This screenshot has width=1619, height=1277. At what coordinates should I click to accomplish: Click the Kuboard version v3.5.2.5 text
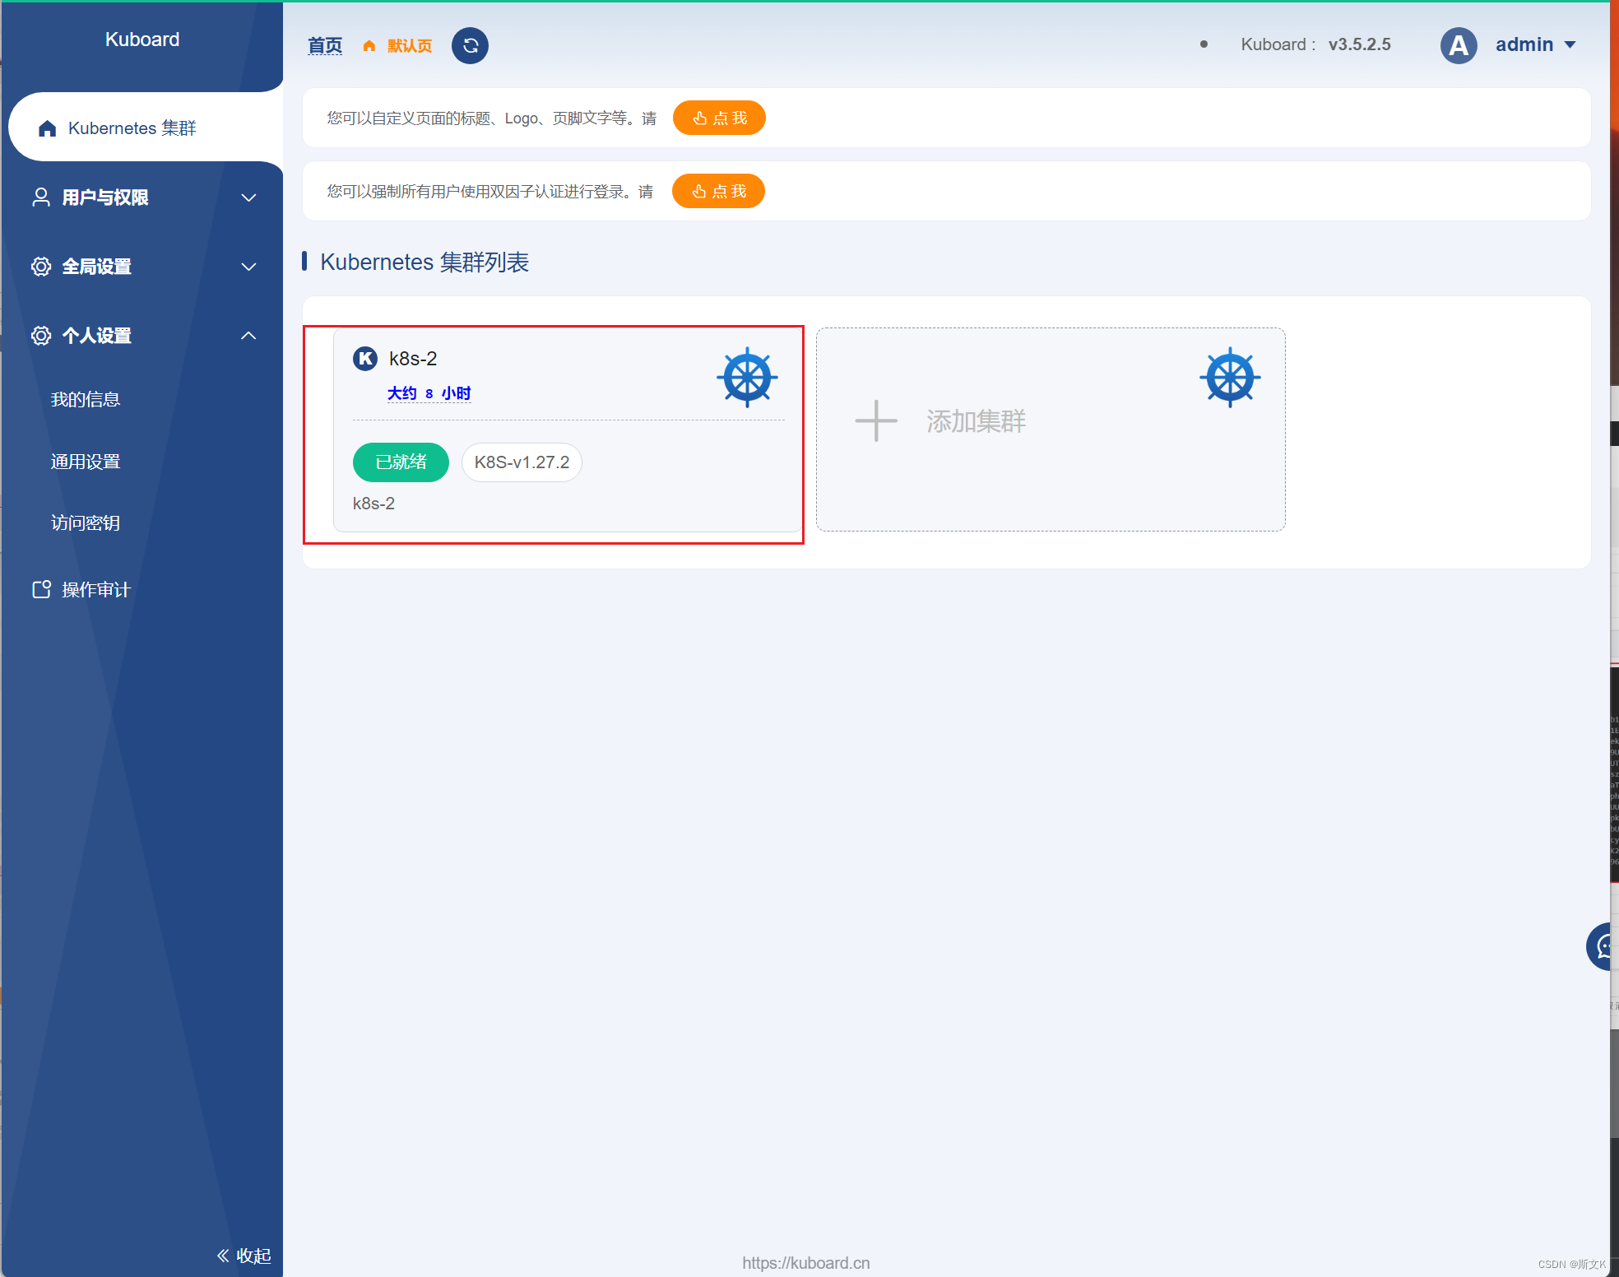(1359, 44)
